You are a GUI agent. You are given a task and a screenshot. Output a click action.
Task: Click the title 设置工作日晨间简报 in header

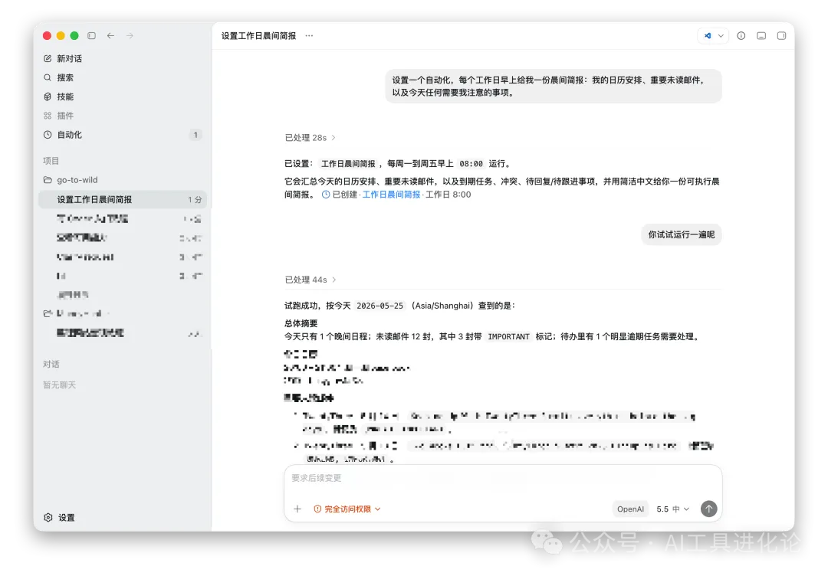click(259, 36)
